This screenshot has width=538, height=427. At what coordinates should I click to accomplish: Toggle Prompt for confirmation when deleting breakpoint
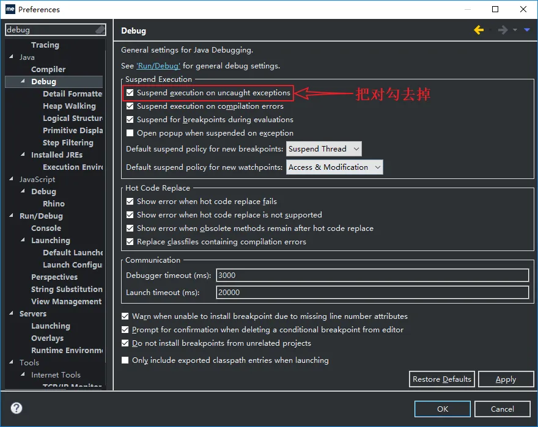[125, 330]
